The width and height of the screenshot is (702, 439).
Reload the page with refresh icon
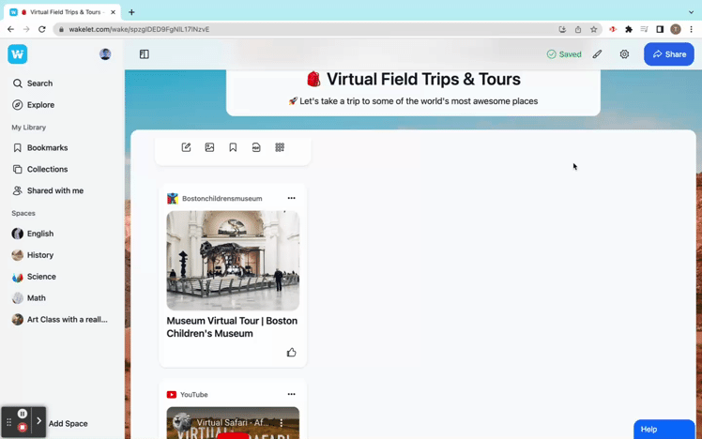pos(42,29)
